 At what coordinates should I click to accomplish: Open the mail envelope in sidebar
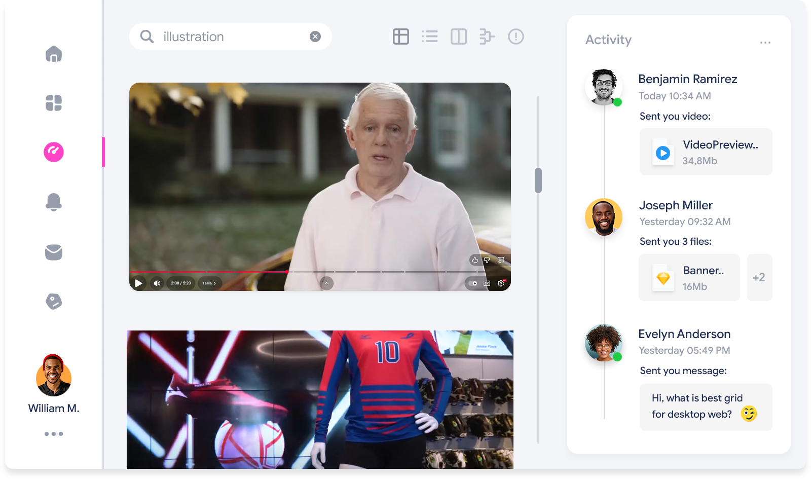[x=54, y=252]
